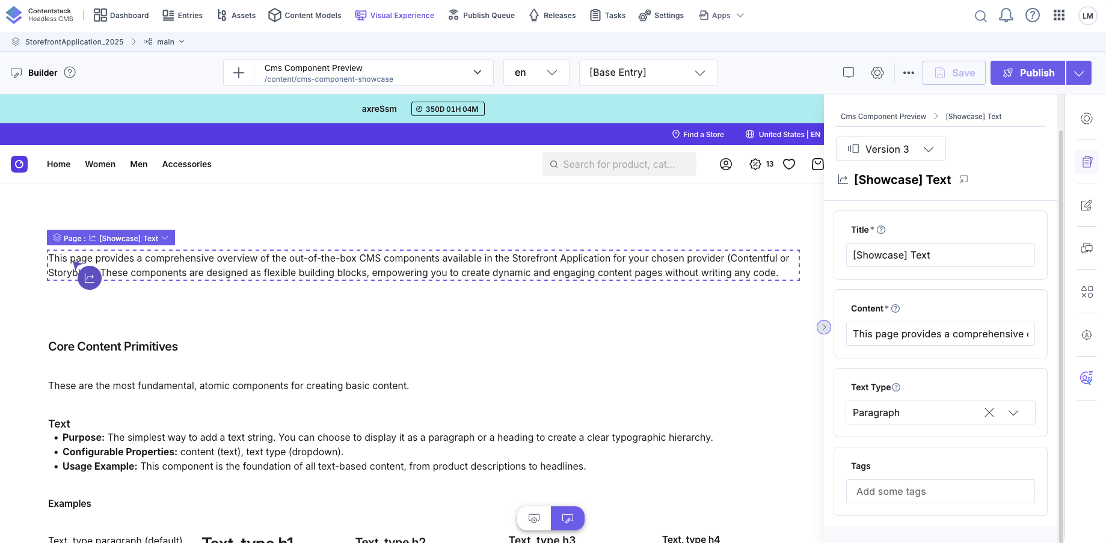Collapse the right side panel arrow
Image resolution: width=1106 pixels, height=543 pixels.
[x=823, y=327]
